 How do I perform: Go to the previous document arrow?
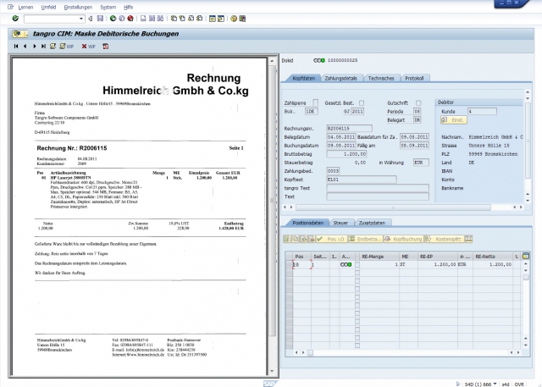tap(25, 46)
